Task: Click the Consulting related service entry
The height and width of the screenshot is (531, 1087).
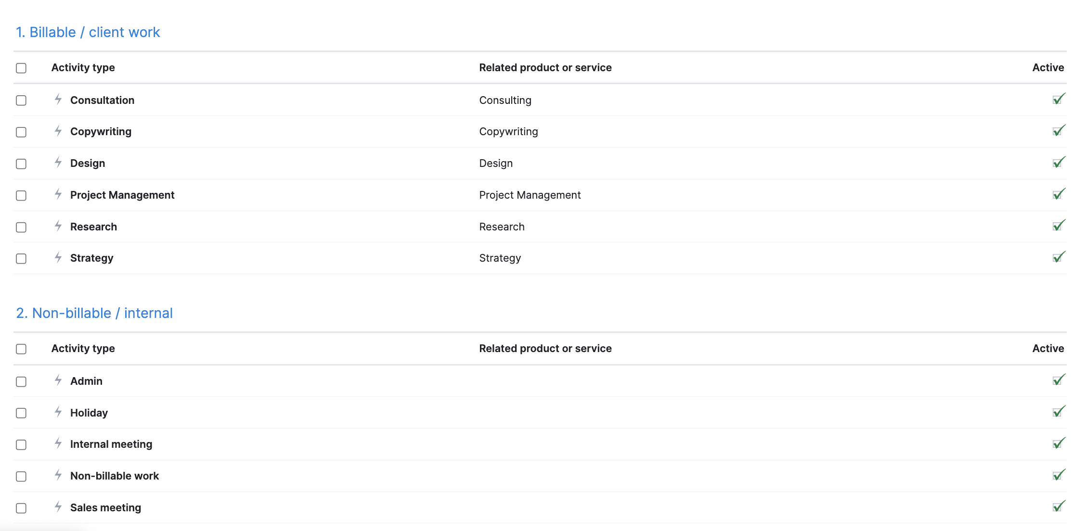Action: (505, 100)
